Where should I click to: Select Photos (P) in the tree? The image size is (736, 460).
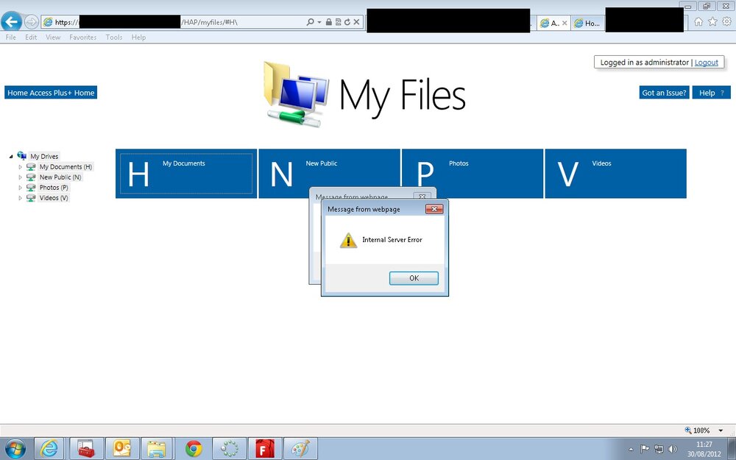[x=54, y=187]
